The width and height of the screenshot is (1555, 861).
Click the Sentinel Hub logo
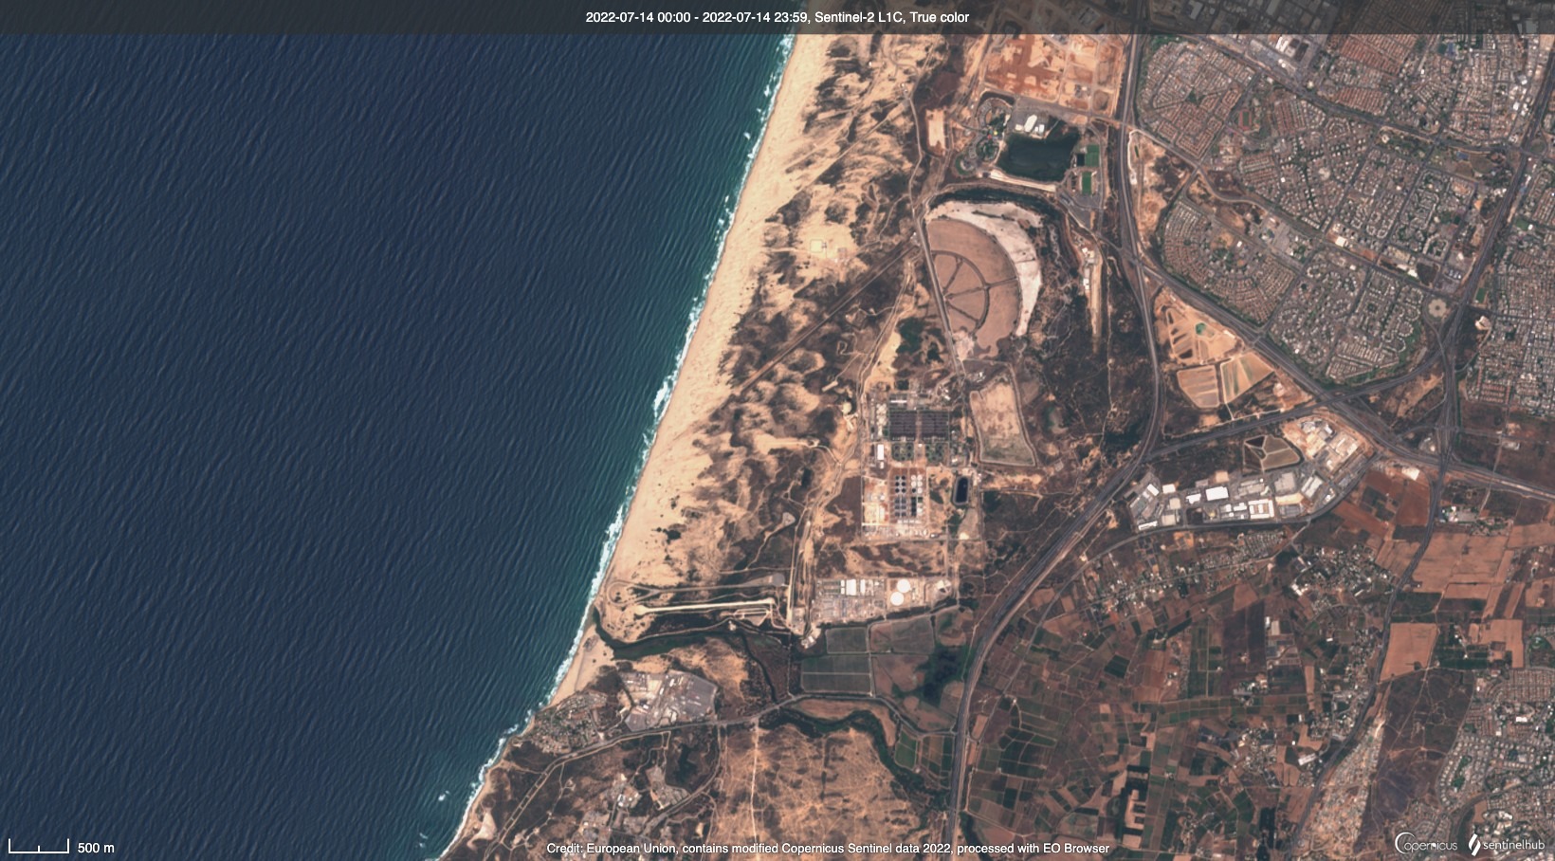[x=1507, y=844]
